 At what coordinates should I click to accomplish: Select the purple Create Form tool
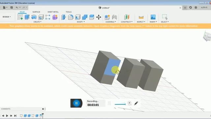tap(55, 17)
